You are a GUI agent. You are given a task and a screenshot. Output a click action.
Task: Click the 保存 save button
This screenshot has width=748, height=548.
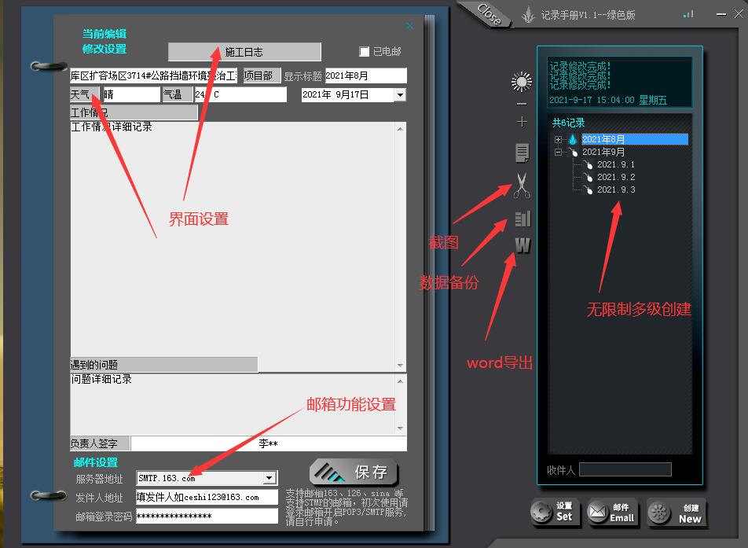click(354, 472)
